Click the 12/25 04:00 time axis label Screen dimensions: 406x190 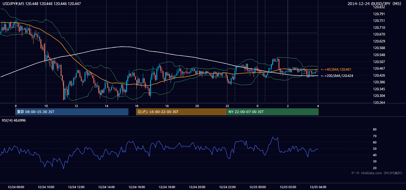[x=318, y=187]
